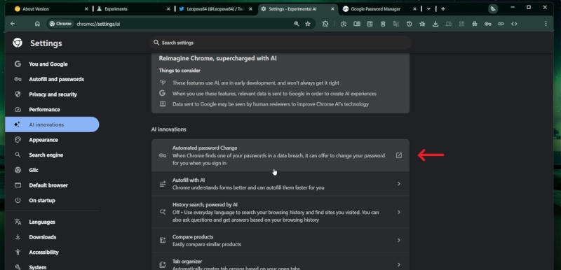This screenshot has width=561, height=270.
Task: Open the tab search dropdown arrow
Action: pyautogui.click(x=428, y=9)
